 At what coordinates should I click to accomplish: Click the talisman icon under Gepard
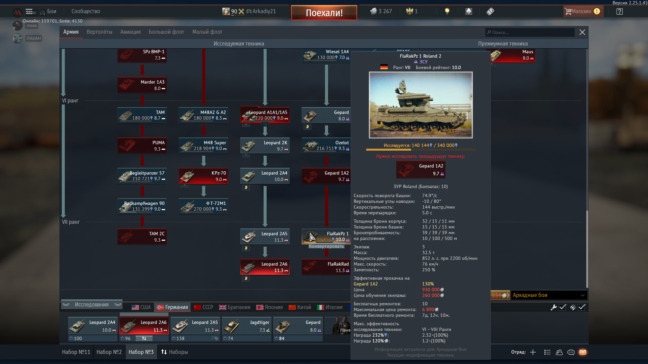[x=307, y=127]
